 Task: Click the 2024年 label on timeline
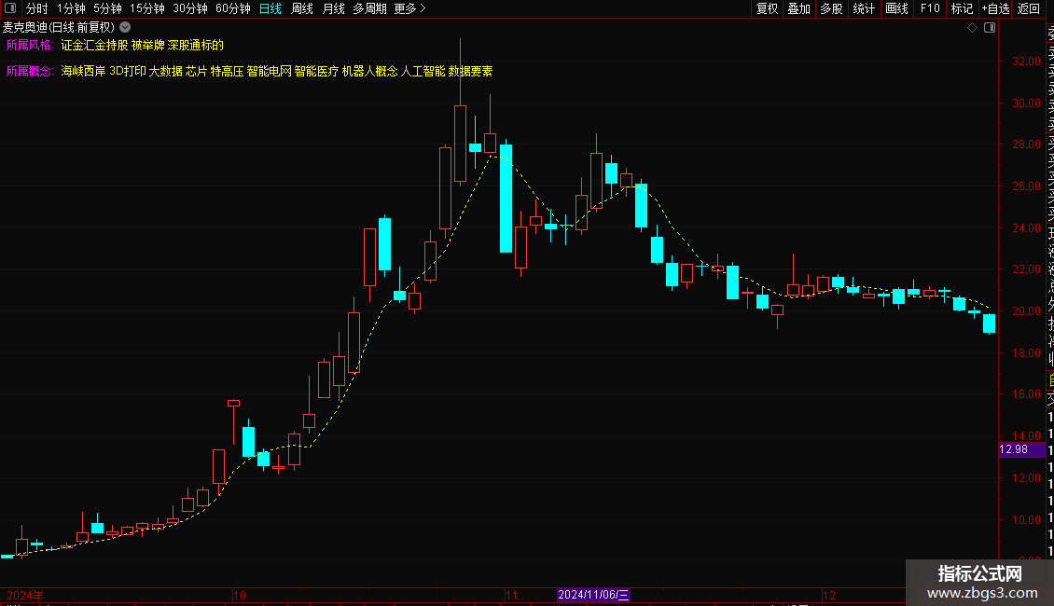click(25, 595)
